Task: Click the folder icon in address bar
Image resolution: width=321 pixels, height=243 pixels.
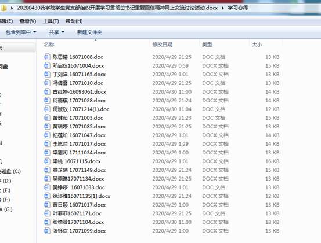Action: click(4, 8)
